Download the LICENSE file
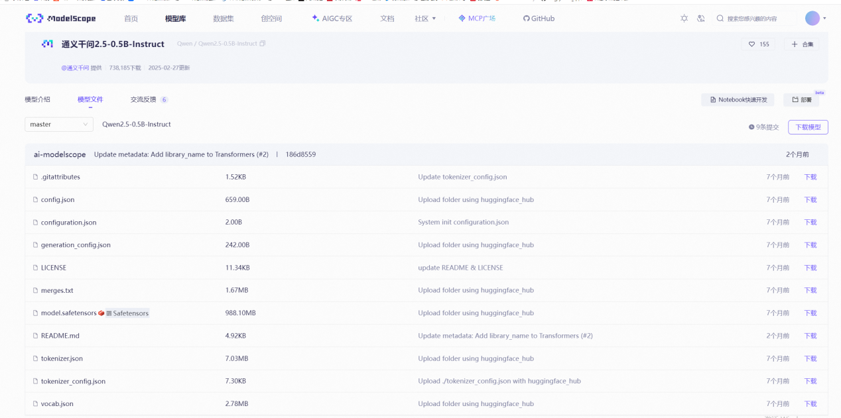841x418 pixels. pos(810,268)
